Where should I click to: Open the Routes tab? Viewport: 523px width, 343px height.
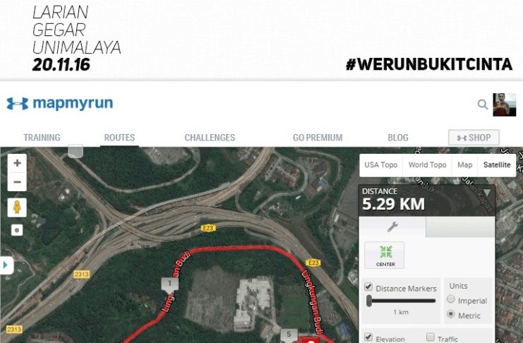[119, 138]
